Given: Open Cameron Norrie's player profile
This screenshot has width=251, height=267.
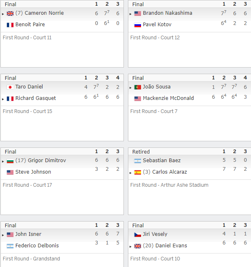Looking at the screenshot, I should (x=44, y=13).
